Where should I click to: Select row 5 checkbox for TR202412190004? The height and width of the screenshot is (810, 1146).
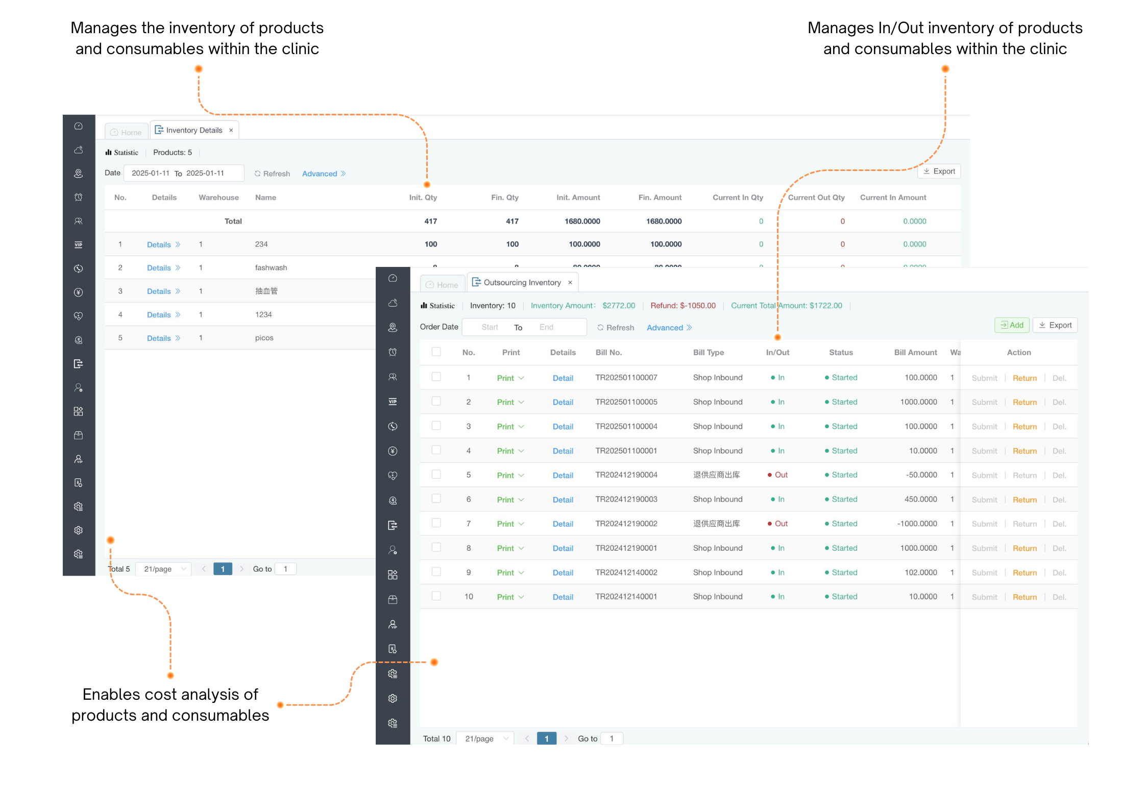click(436, 475)
